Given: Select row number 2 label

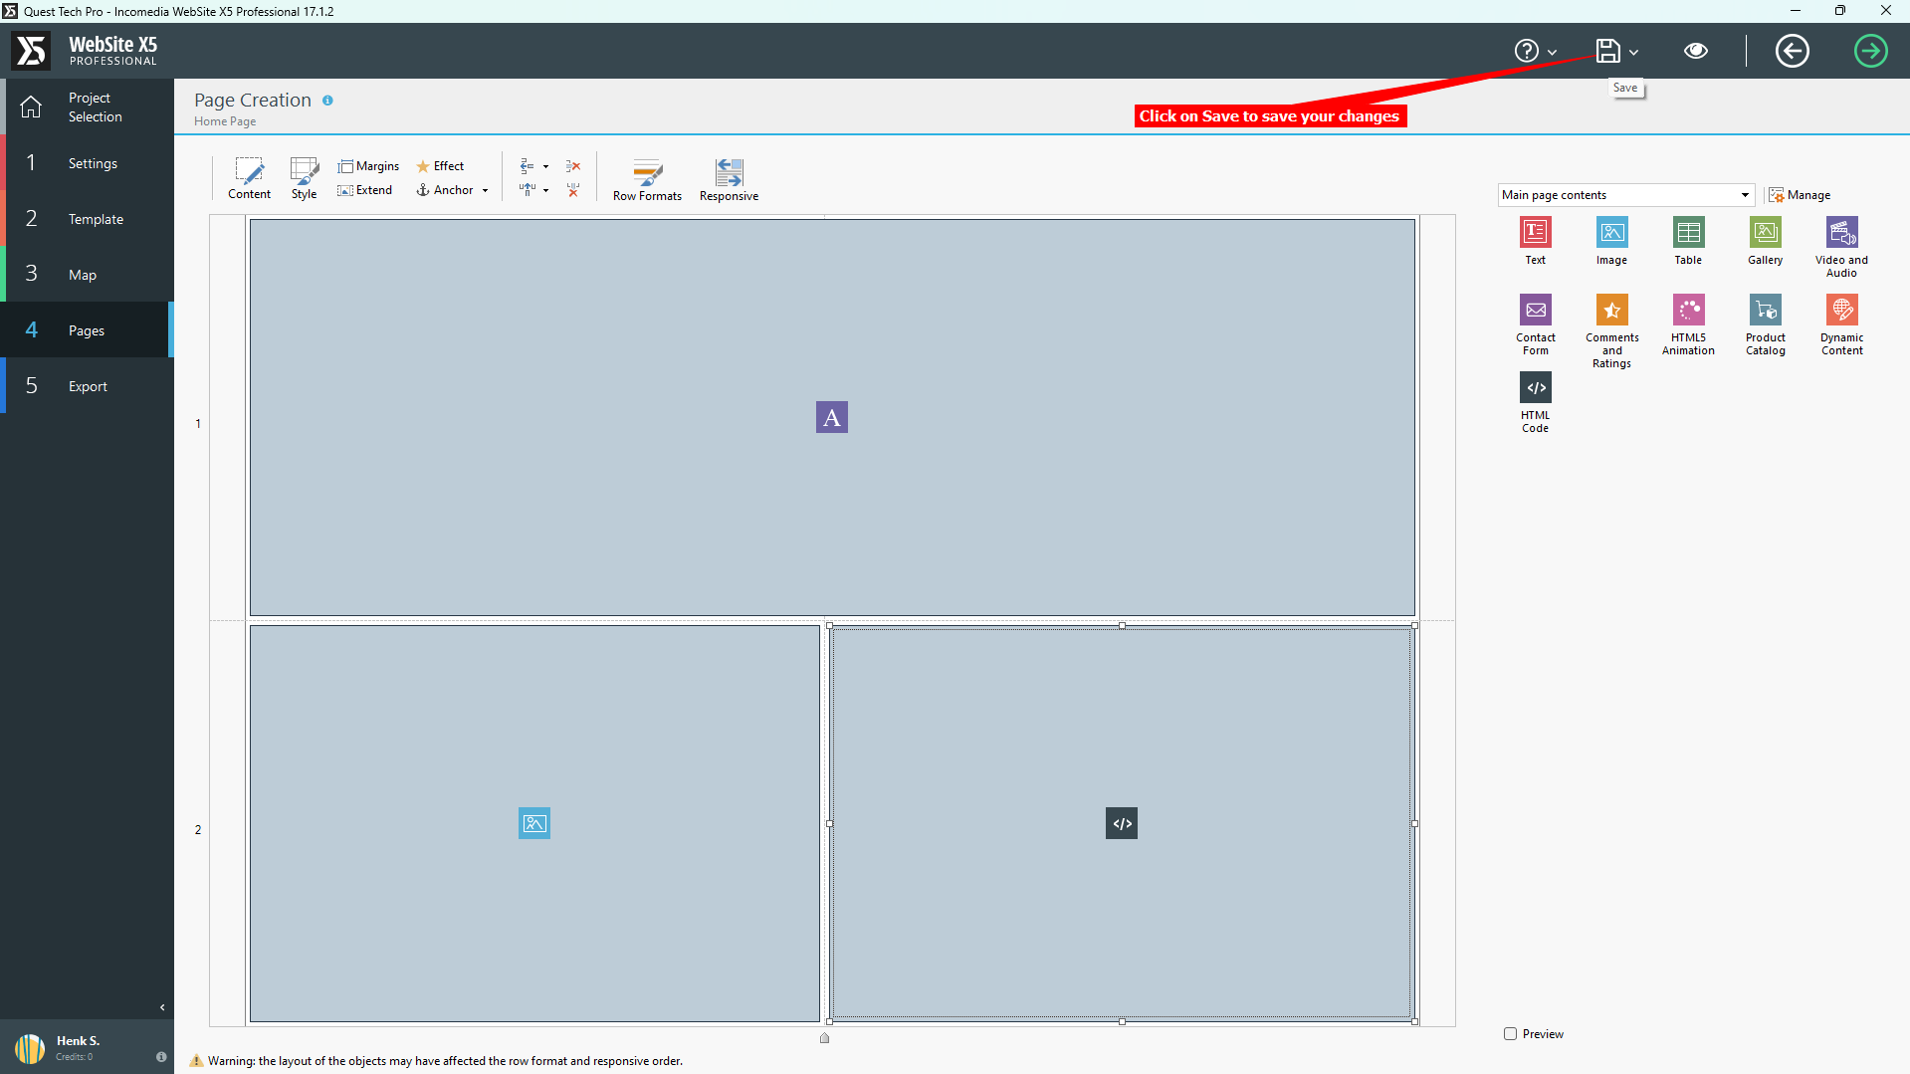Looking at the screenshot, I should coord(198,830).
